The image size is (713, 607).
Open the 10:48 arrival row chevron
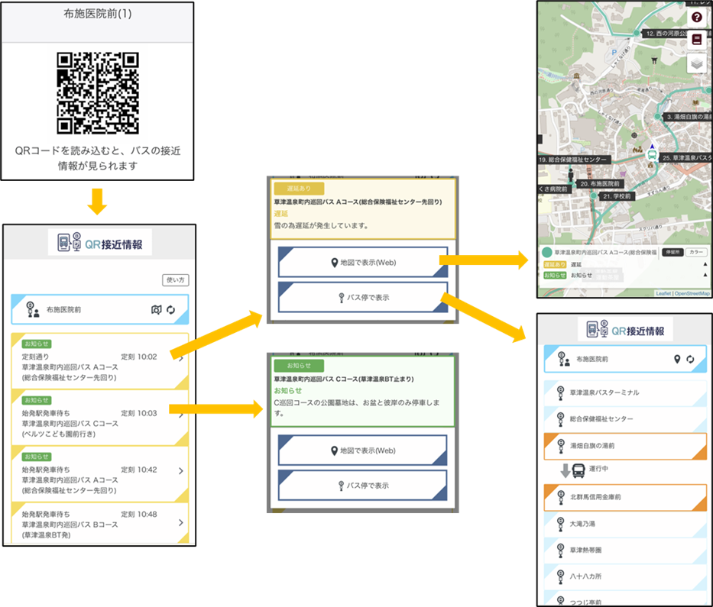tap(181, 522)
